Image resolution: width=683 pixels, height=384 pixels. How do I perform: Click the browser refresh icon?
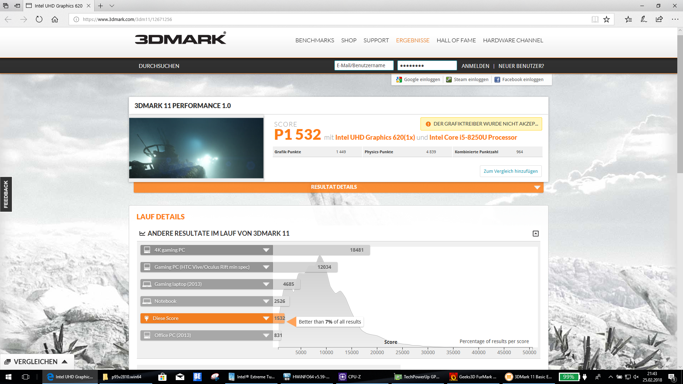click(39, 20)
